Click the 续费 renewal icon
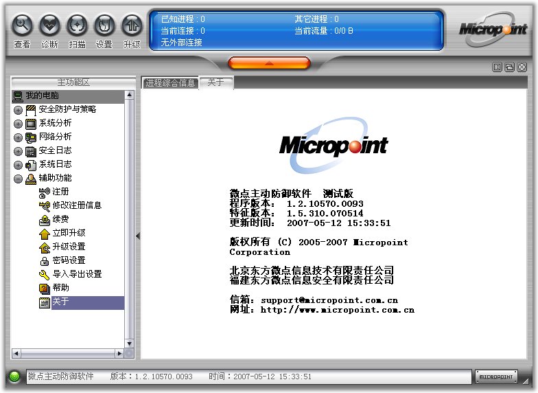The height and width of the screenshot is (393, 538). 45,220
